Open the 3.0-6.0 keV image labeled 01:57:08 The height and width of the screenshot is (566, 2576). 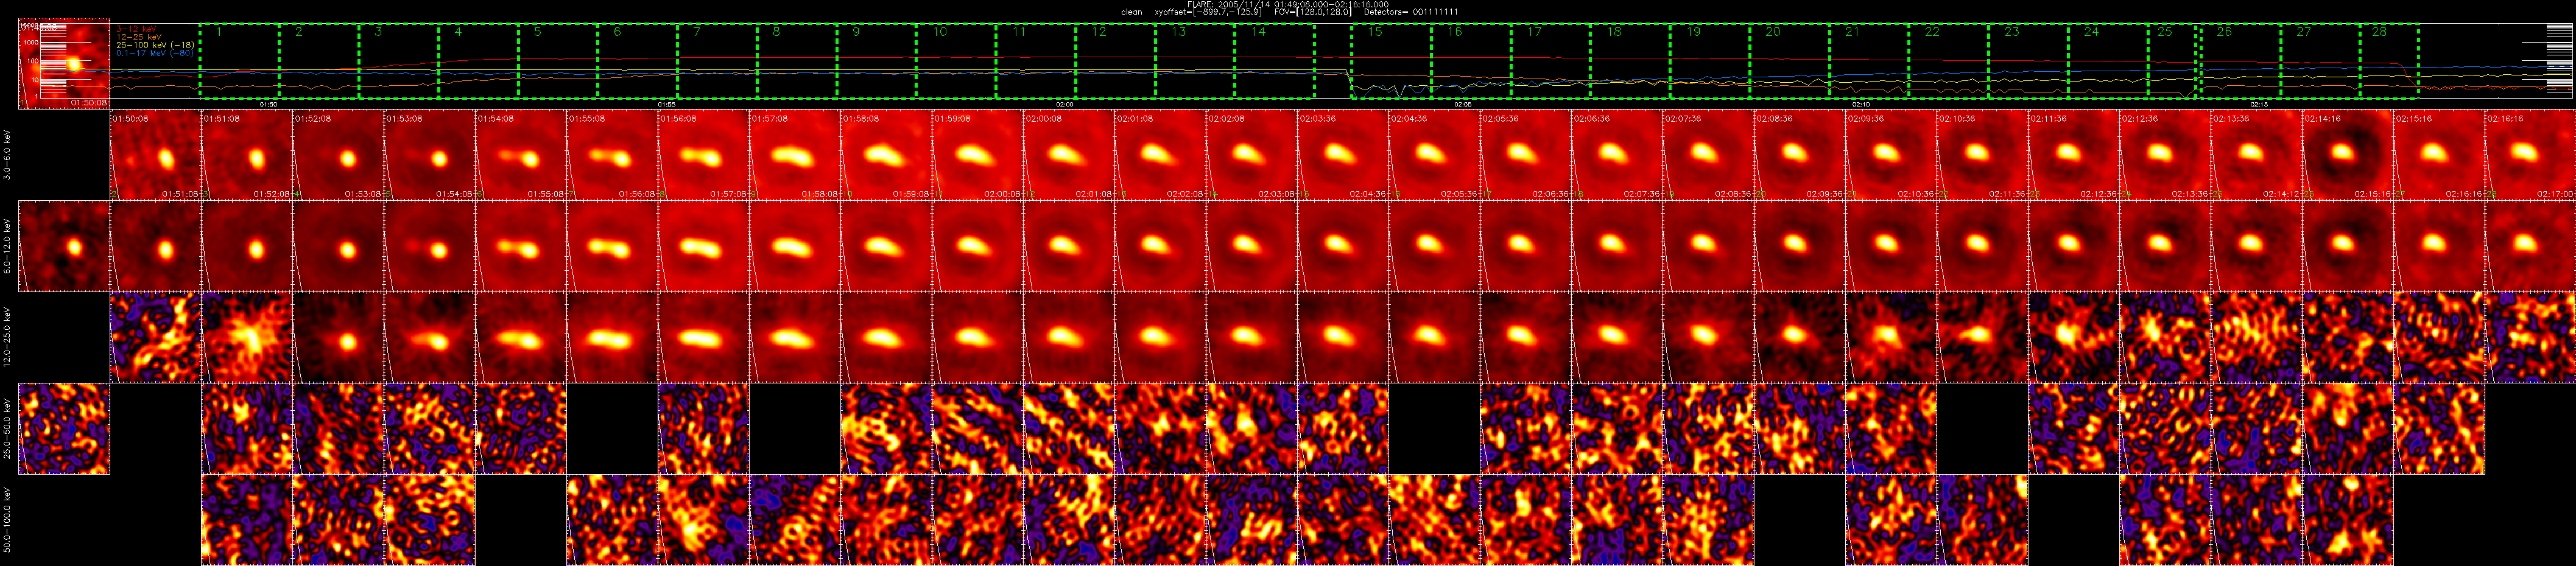pos(794,155)
